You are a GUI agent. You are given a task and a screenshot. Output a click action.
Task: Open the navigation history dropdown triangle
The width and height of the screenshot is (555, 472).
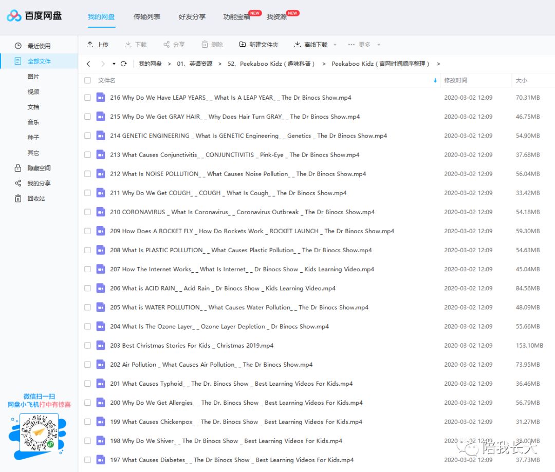[x=114, y=64]
